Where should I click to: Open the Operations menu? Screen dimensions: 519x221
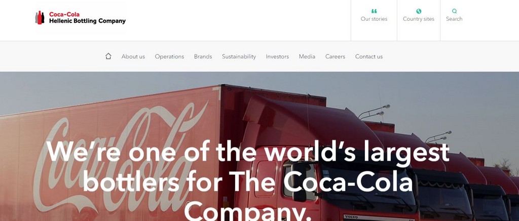(x=169, y=57)
